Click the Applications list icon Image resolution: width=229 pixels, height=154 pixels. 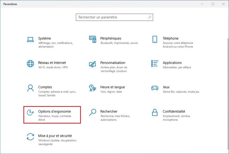[x=154, y=63]
